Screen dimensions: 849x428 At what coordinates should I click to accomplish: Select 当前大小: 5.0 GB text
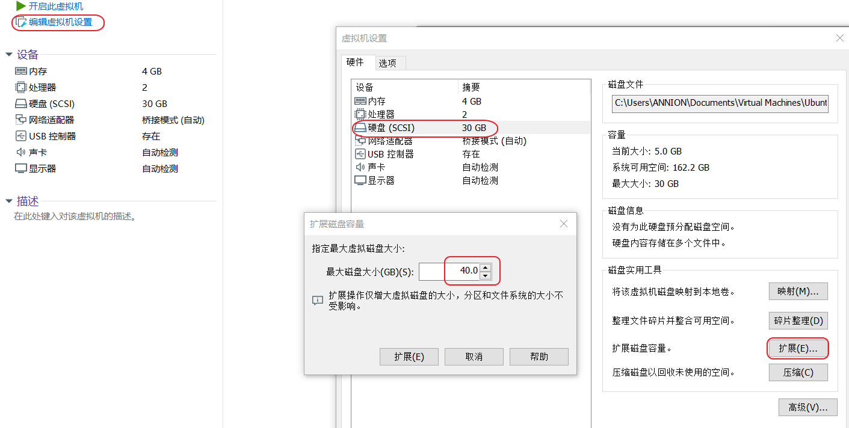[x=647, y=151]
